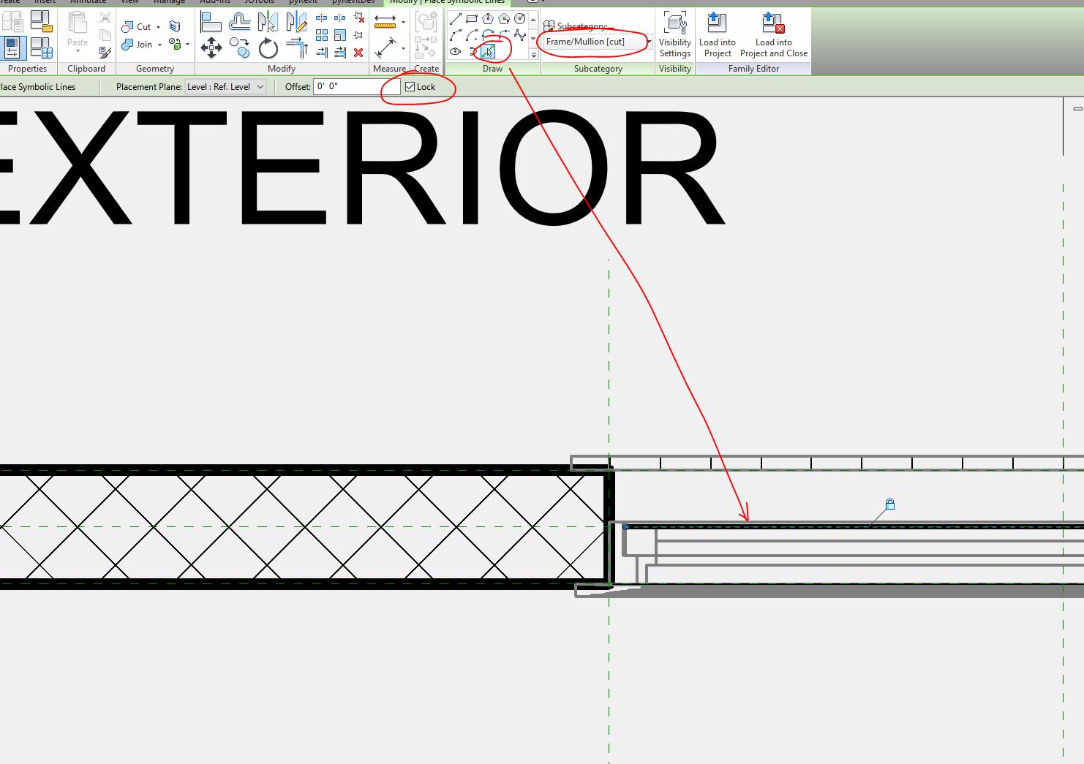Viewport: 1084px width, 764px height.
Task: Open the Visibility Settings icon
Action: [x=674, y=35]
